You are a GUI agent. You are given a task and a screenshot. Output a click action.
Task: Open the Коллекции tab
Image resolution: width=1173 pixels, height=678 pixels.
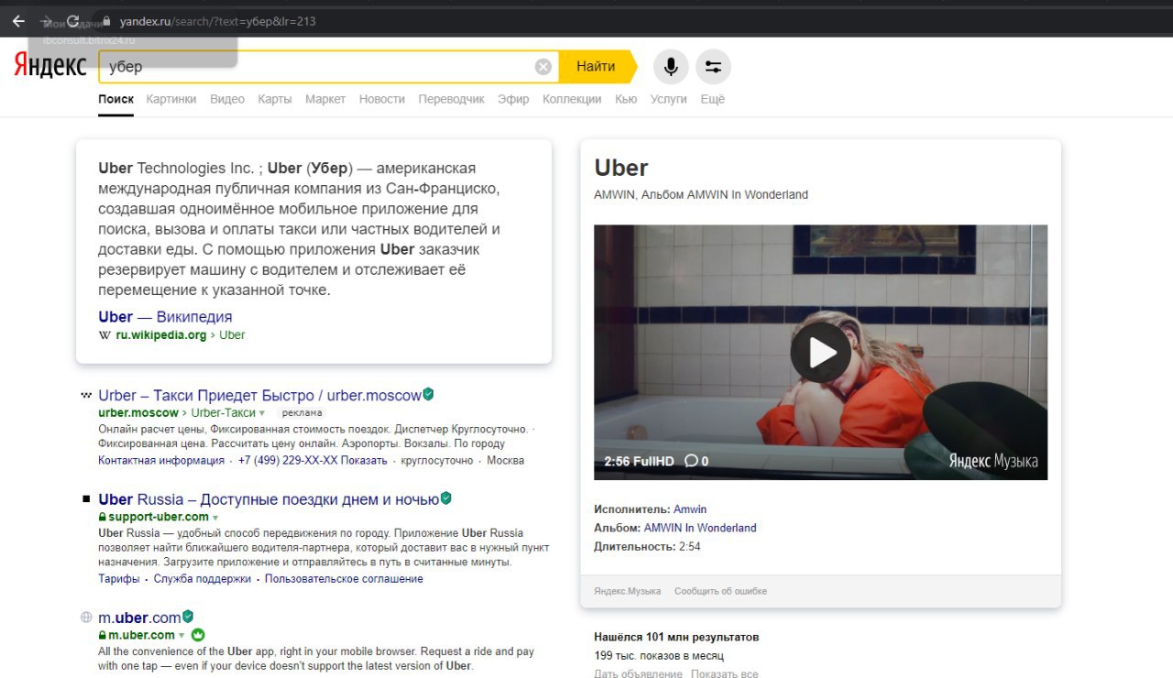tap(572, 99)
